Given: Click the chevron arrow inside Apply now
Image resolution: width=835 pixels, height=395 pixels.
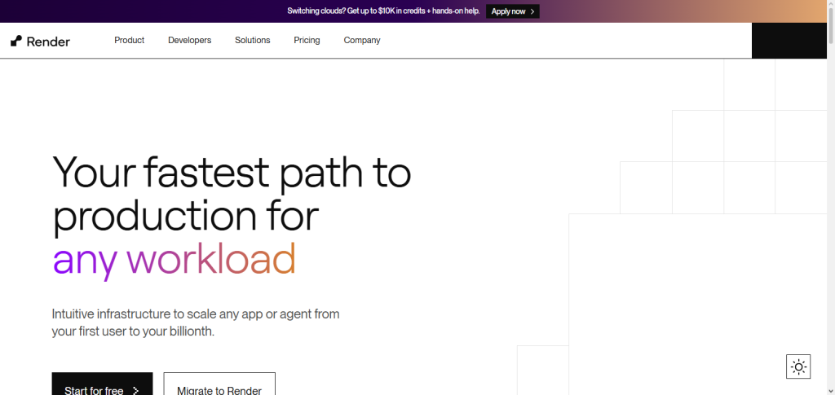Looking at the screenshot, I should click(532, 11).
